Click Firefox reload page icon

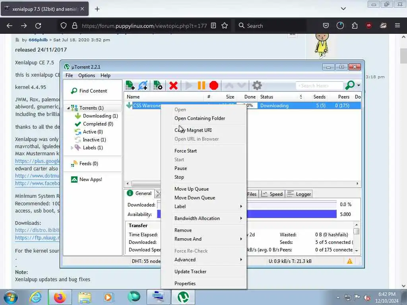(38, 26)
